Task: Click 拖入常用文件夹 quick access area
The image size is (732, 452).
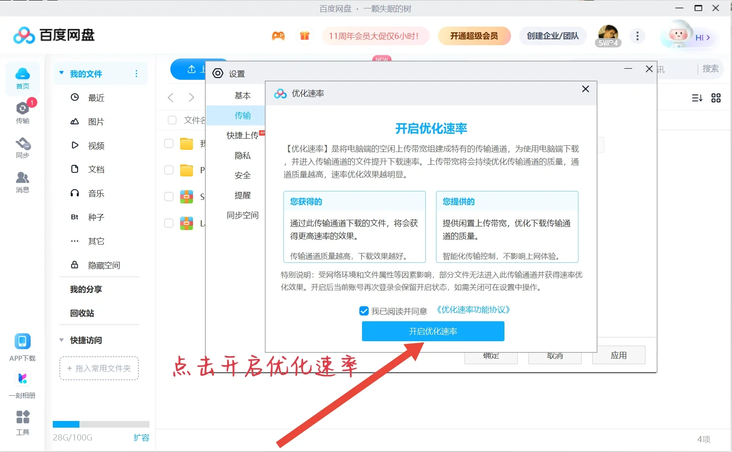Action: 98,368
